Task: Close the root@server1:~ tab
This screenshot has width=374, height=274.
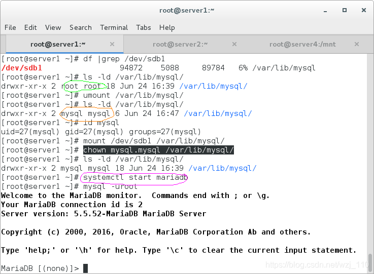Action: click(x=112, y=44)
